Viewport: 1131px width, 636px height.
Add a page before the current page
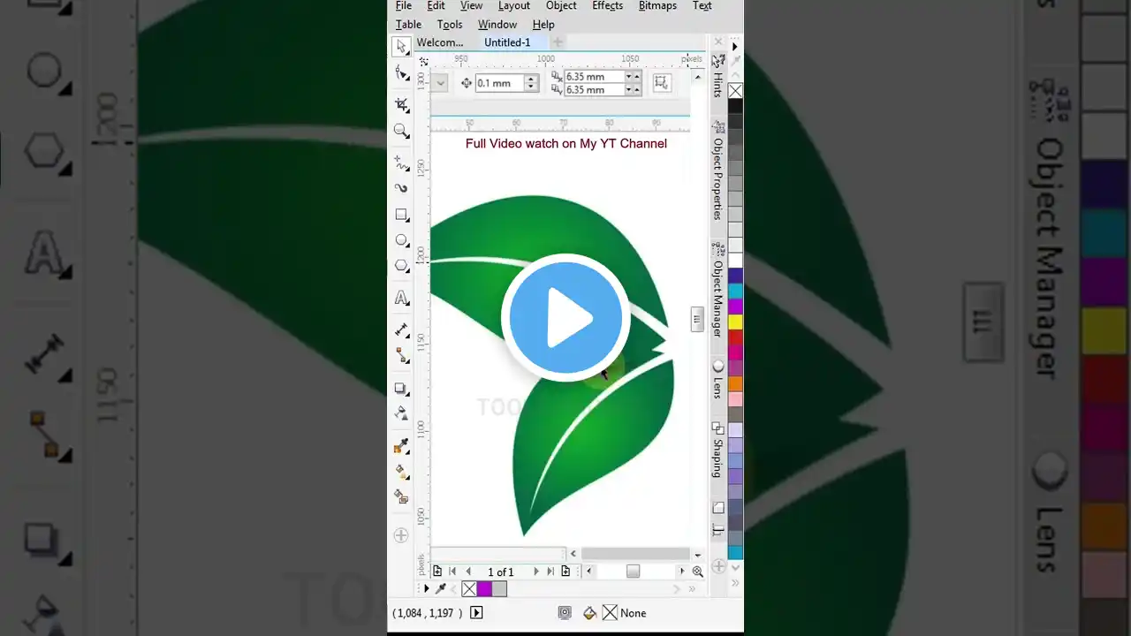[437, 572]
